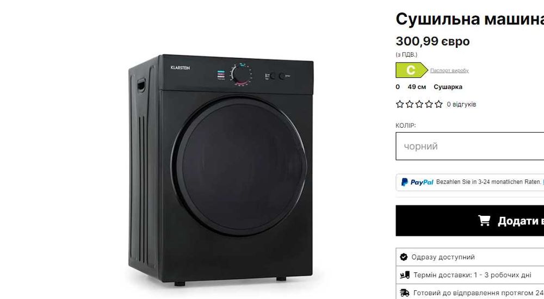The height and width of the screenshot is (299, 544).
Task: Open the Паспорт виробу link
Action: coord(449,71)
